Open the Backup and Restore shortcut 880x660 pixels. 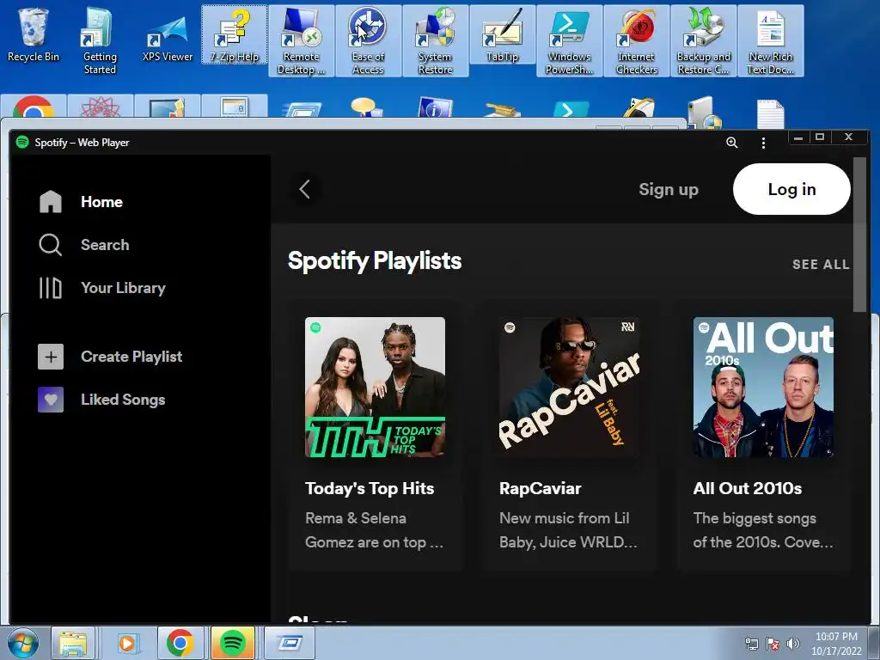(x=704, y=41)
